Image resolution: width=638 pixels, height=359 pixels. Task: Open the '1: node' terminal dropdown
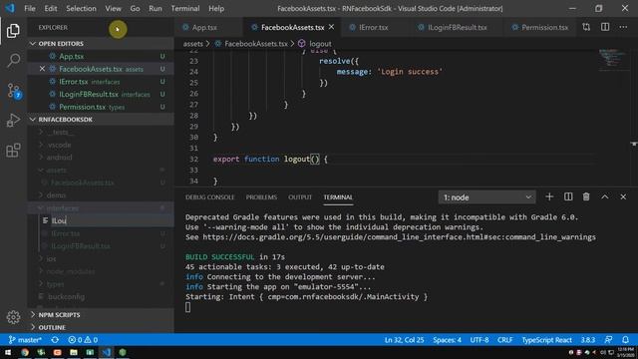486,197
